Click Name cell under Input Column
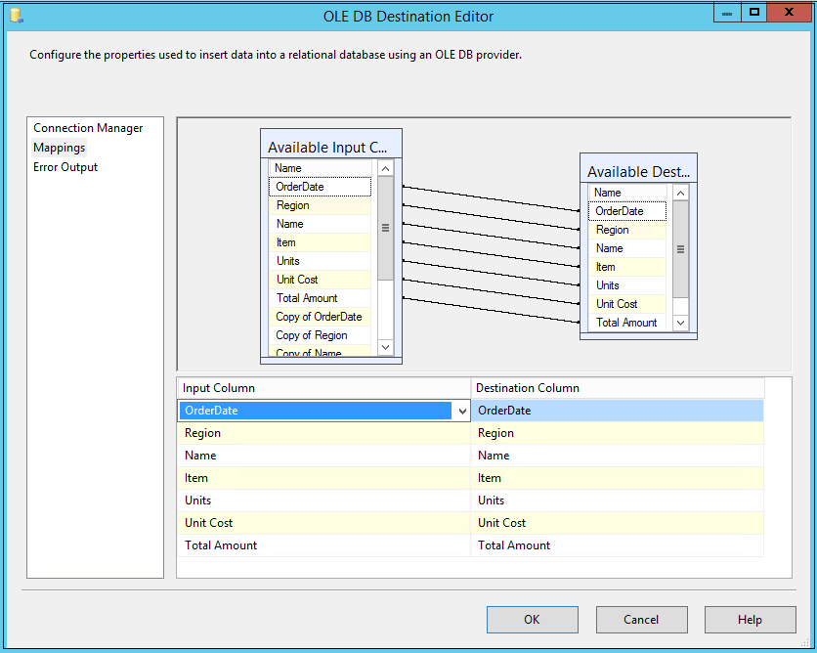 tap(324, 456)
